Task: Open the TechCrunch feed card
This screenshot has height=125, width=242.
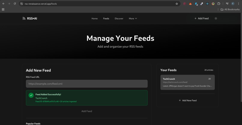Action: (187, 82)
